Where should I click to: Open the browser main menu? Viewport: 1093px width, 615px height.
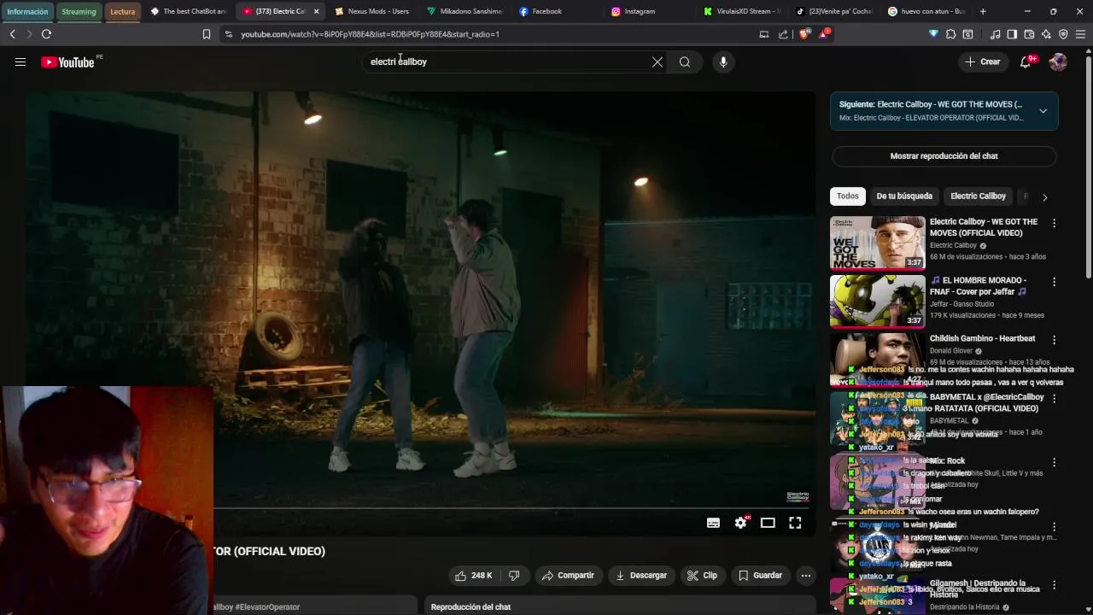coord(1081,34)
